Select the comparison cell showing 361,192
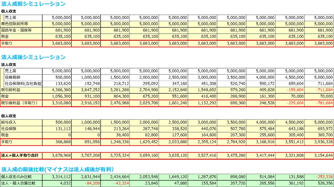 pos(290,183)
